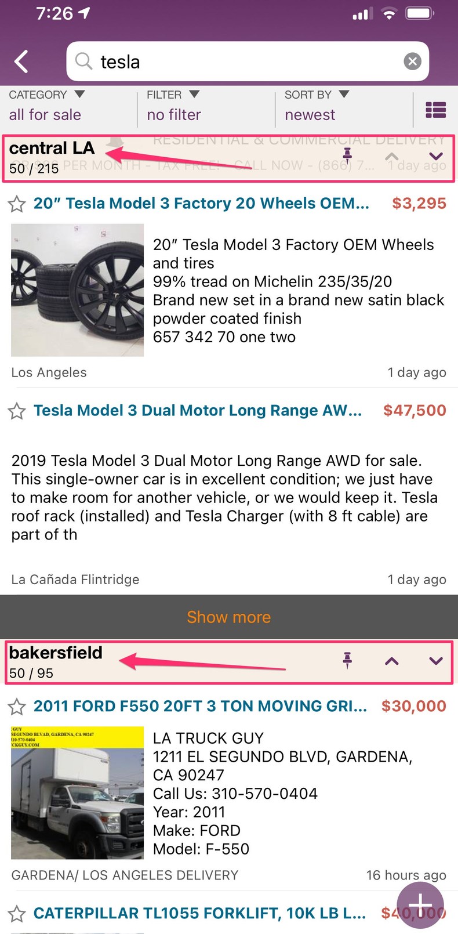Image resolution: width=458 pixels, height=934 pixels.
Task: Tap Show more for central LA
Action: [228, 617]
